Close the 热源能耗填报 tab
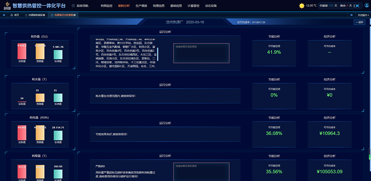371x181 pixels. point(44,15)
